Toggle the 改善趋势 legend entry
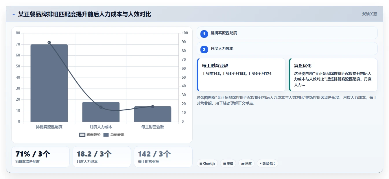Screen dimensions: 389x179 point(90,135)
